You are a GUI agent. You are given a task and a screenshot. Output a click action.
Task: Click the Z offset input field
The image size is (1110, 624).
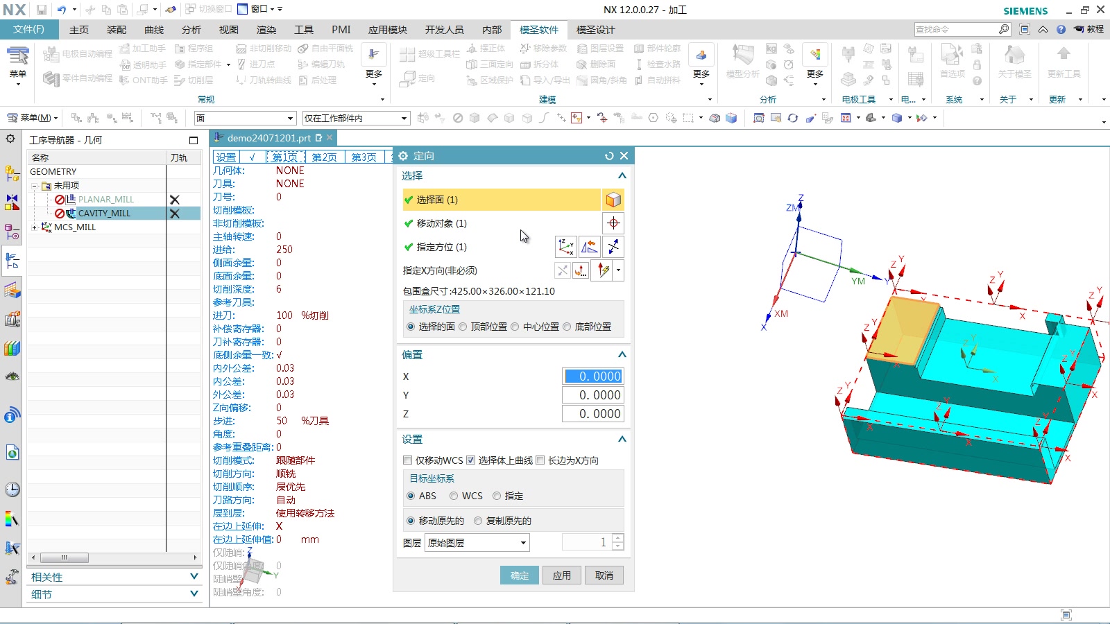pos(593,414)
